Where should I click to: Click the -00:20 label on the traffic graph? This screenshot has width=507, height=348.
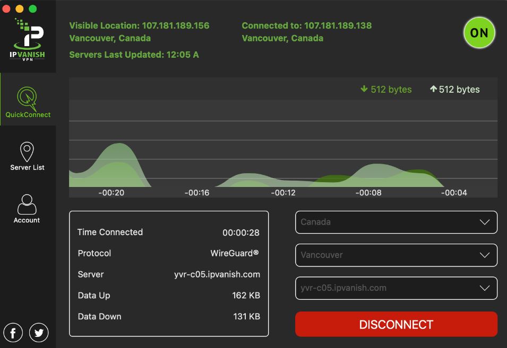[x=111, y=193]
